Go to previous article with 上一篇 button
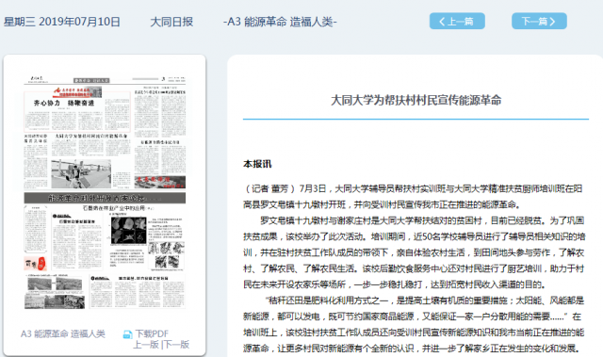This screenshot has width=603, height=357. pyautogui.click(x=457, y=21)
